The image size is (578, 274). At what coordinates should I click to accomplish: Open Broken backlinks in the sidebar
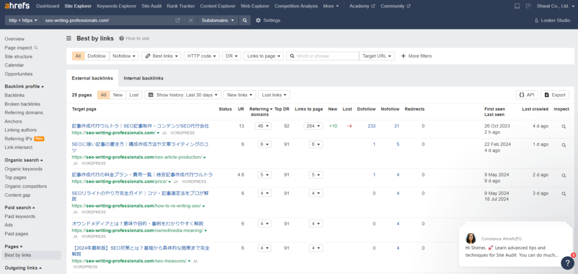pyautogui.click(x=23, y=104)
